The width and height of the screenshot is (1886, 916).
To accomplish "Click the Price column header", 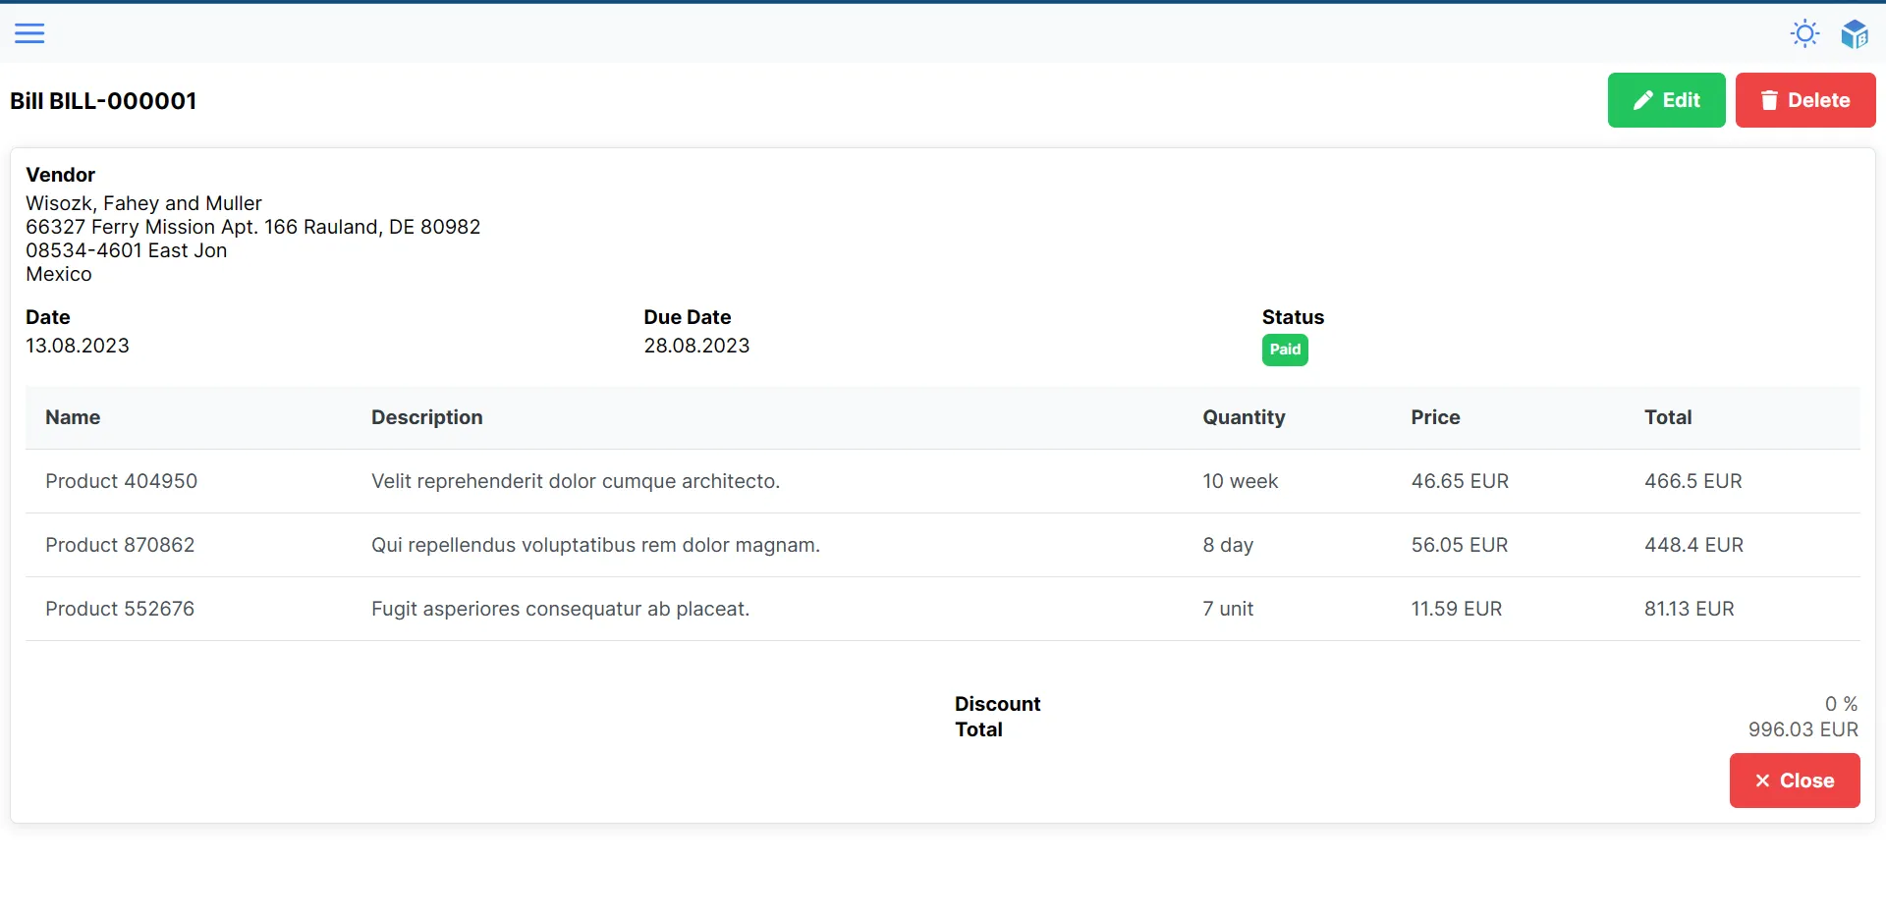I will [1435, 417].
